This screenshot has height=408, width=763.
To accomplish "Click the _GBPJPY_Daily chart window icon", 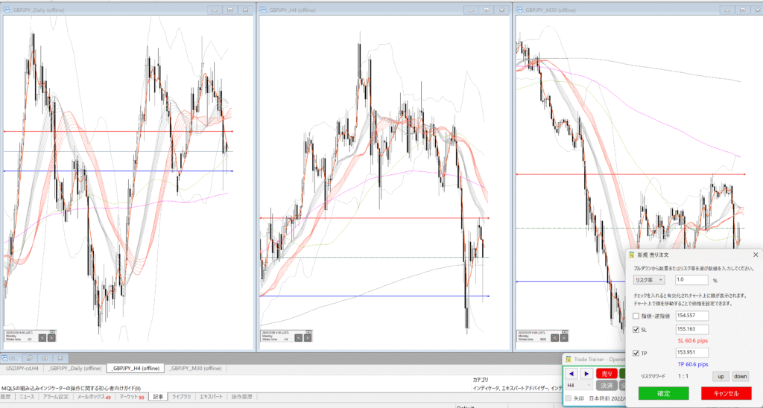I will (x=7, y=10).
